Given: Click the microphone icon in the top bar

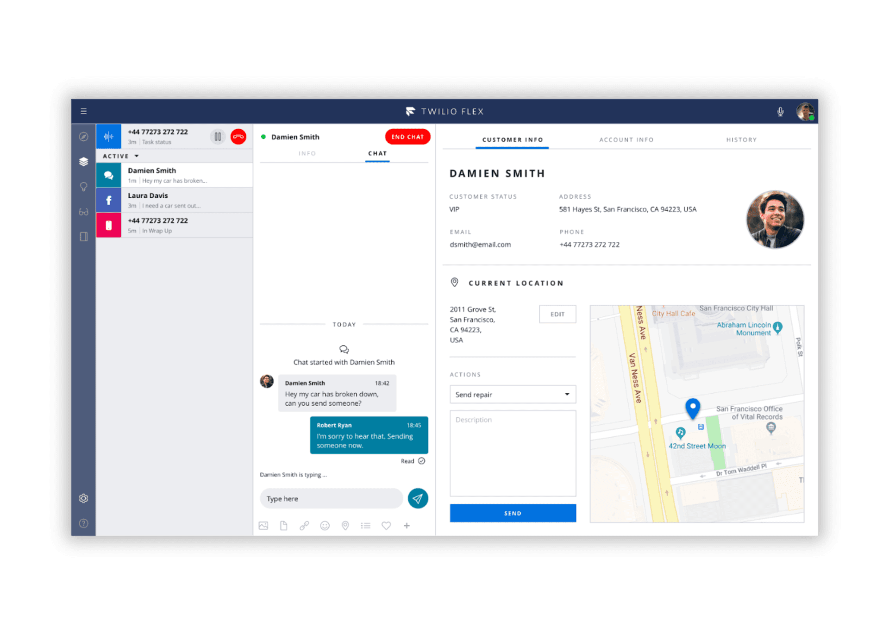Looking at the screenshot, I should pyautogui.click(x=780, y=111).
